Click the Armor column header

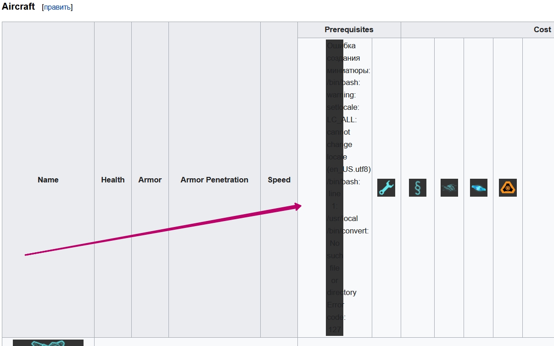point(150,180)
